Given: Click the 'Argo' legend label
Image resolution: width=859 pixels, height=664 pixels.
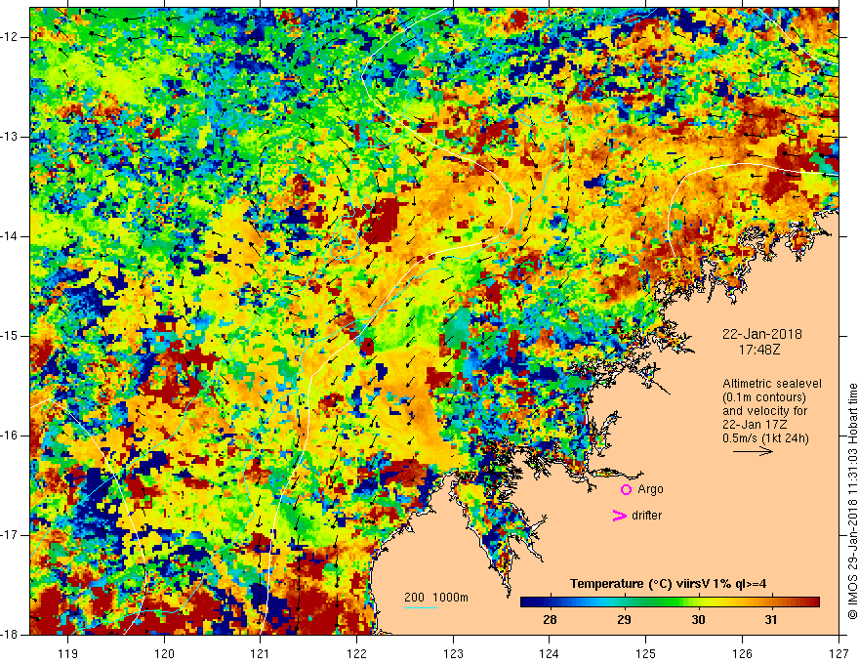Looking at the screenshot, I should [x=650, y=489].
